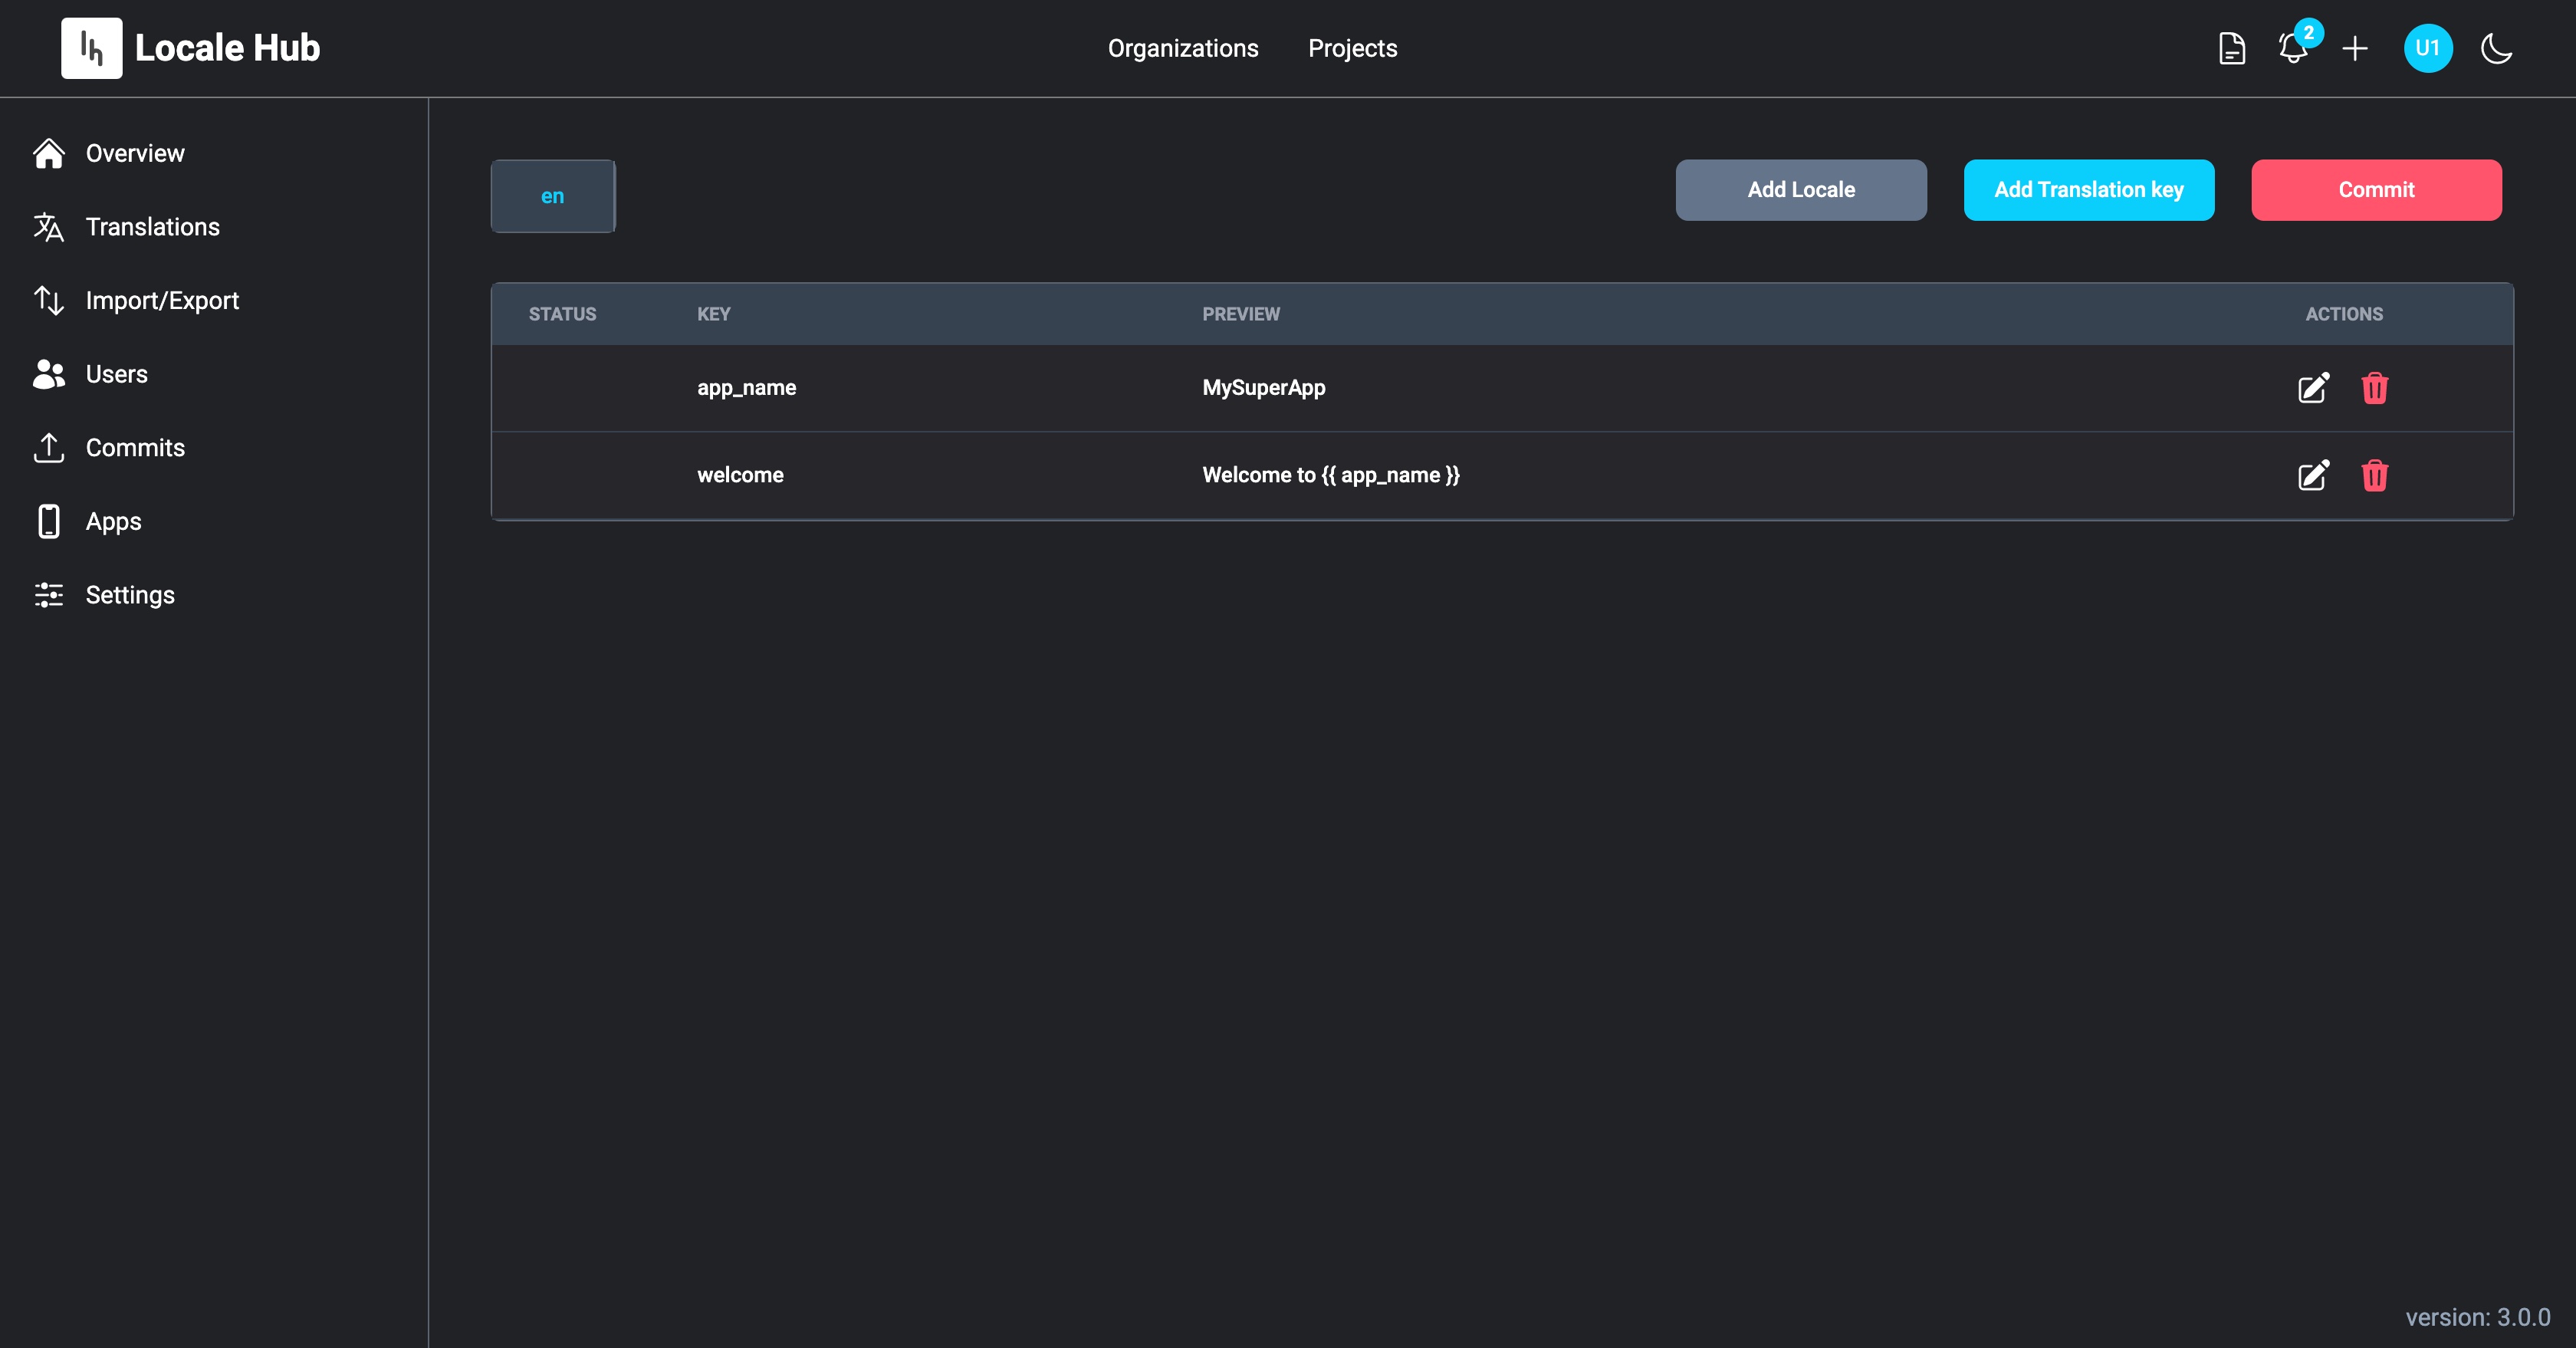This screenshot has height=1348, width=2576.
Task: Click the ACTIONS column header
Action: coord(2344,314)
